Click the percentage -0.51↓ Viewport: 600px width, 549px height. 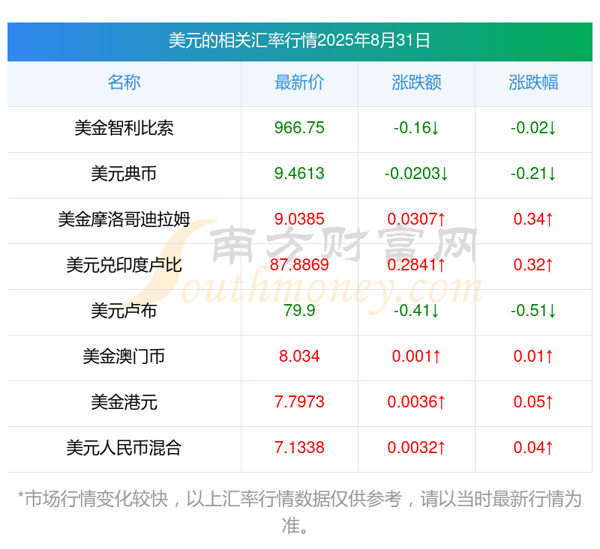pos(533,311)
